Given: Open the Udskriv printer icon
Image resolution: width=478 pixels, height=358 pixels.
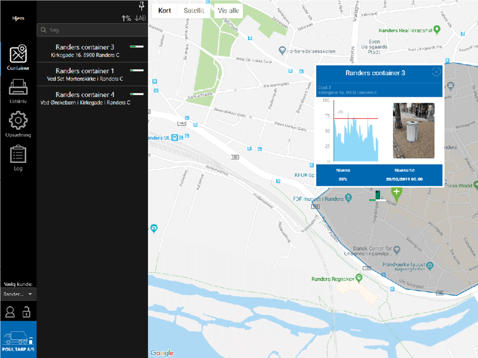Looking at the screenshot, I should click(x=18, y=87).
